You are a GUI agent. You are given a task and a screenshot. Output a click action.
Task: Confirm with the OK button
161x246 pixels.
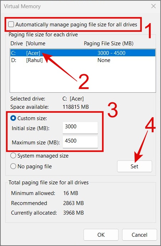click(101, 235)
